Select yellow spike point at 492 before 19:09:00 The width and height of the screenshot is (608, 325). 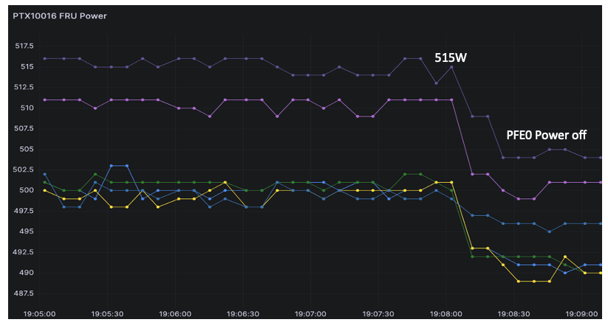click(x=565, y=256)
